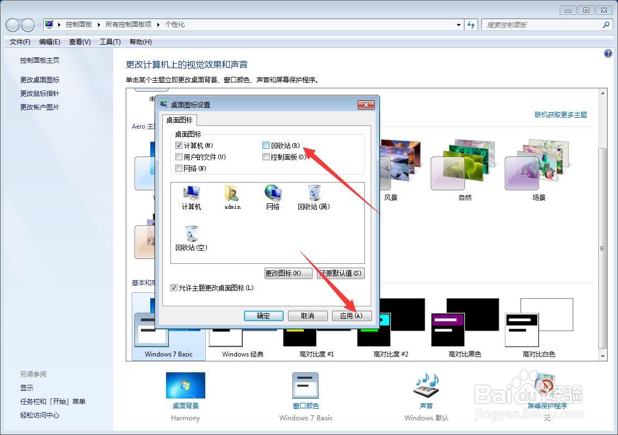Click the 应用(A) button
Screen dimensions: 618x435
point(352,316)
